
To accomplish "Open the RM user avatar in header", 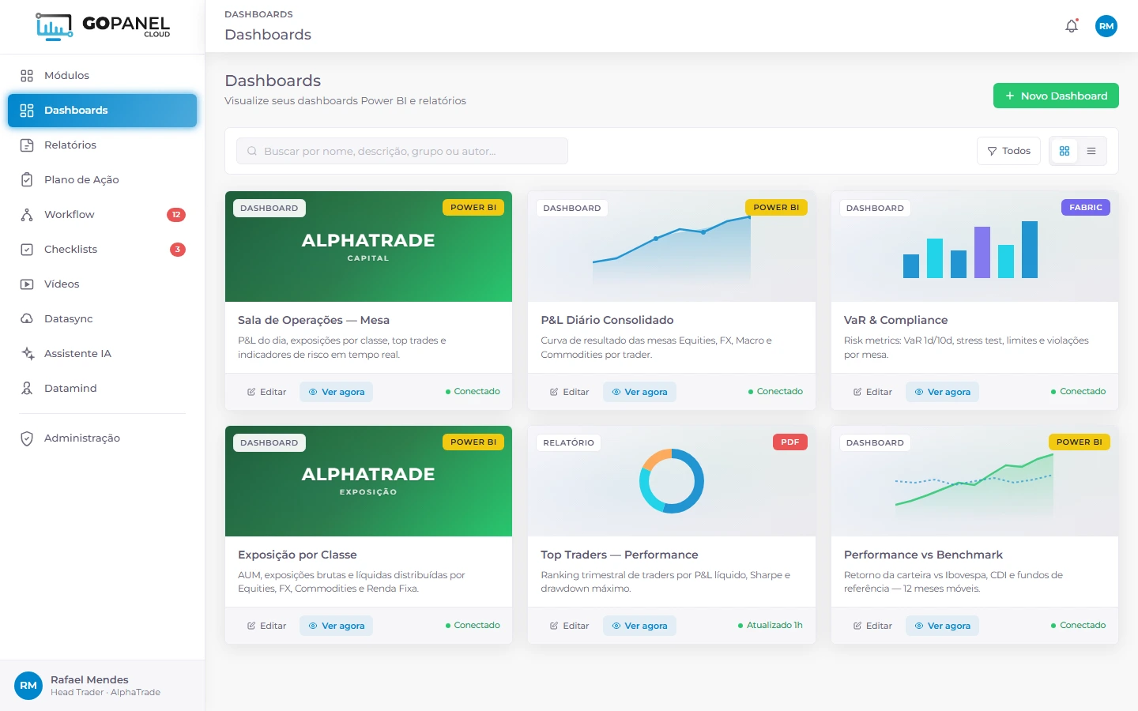I will coord(1106,26).
